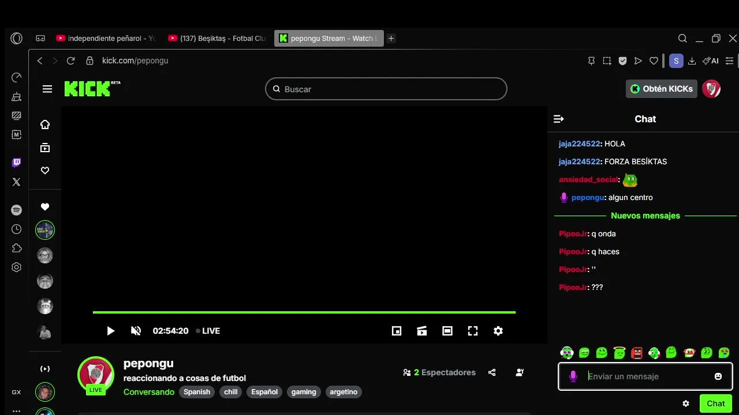Screen dimensions: 739x415
Task: Take snapshot with dashed-square toolbar icon
Action: [x=607, y=61]
